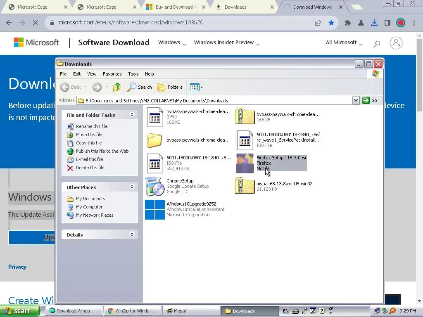Expand the All Microsoft dropdown
Screen dimensions: 423x317
pos(344,43)
